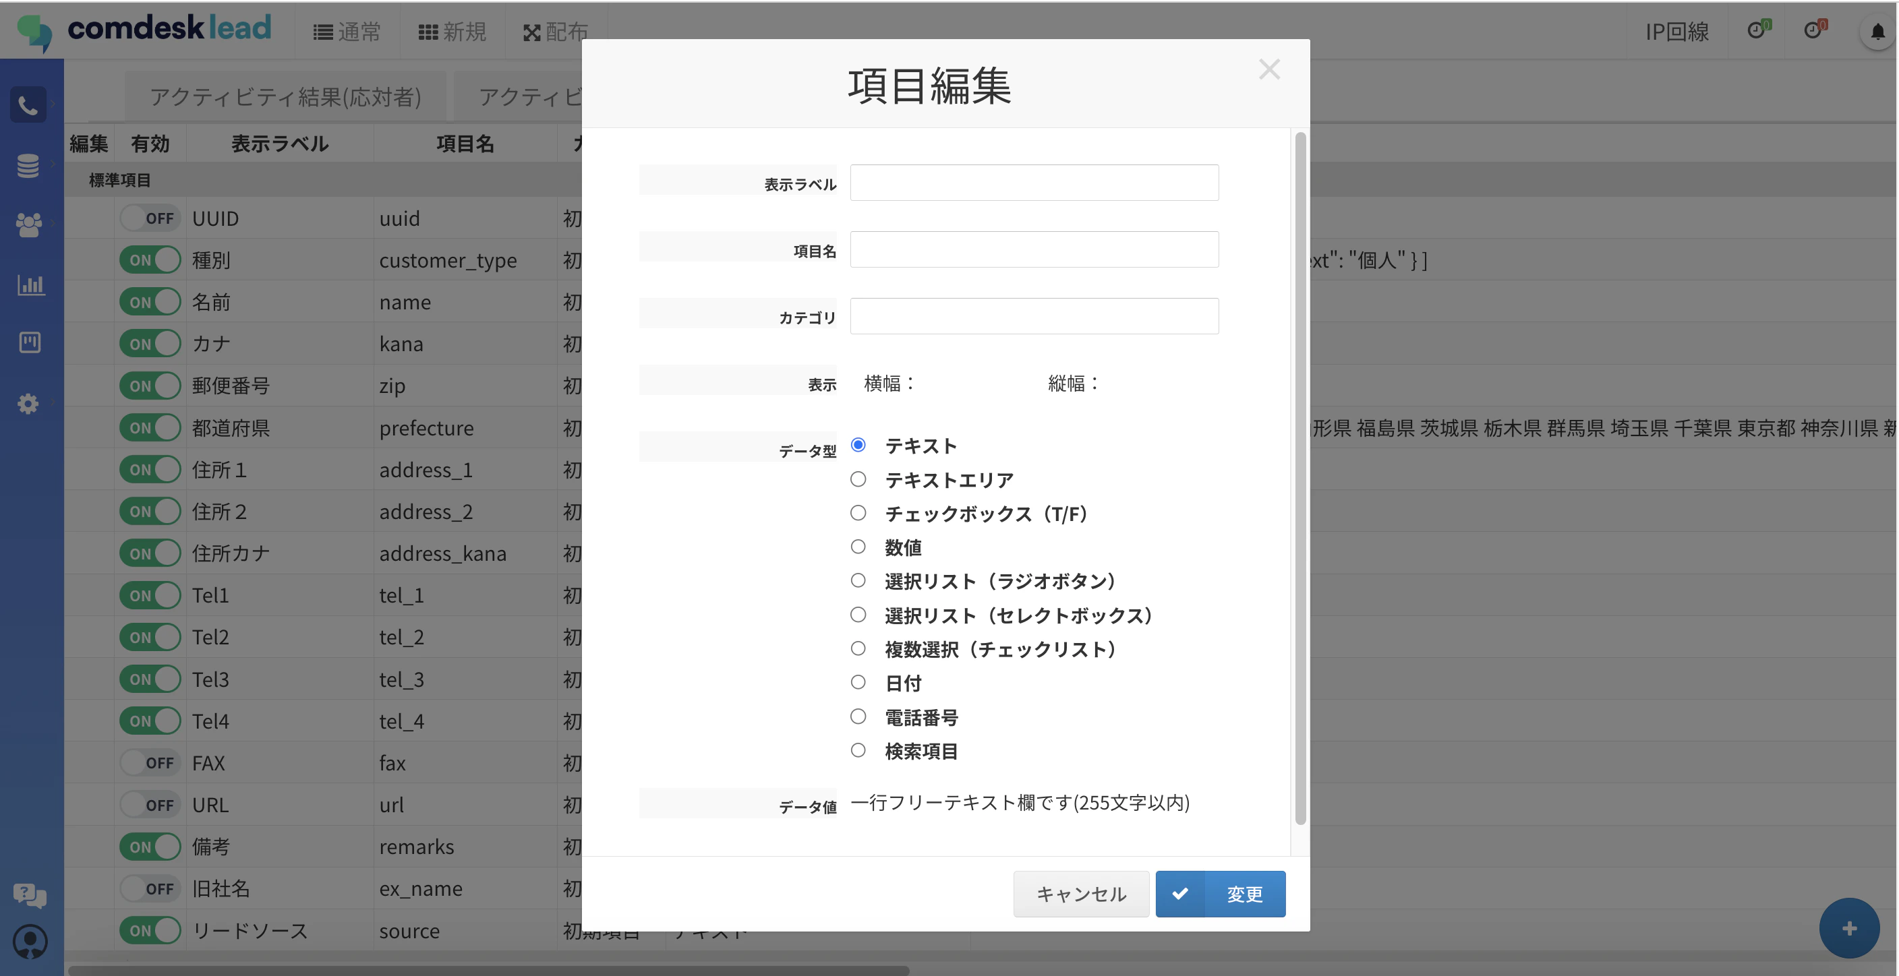The image size is (1899, 976).
Task: Click the カテゴリ input field
Action: click(x=1034, y=315)
